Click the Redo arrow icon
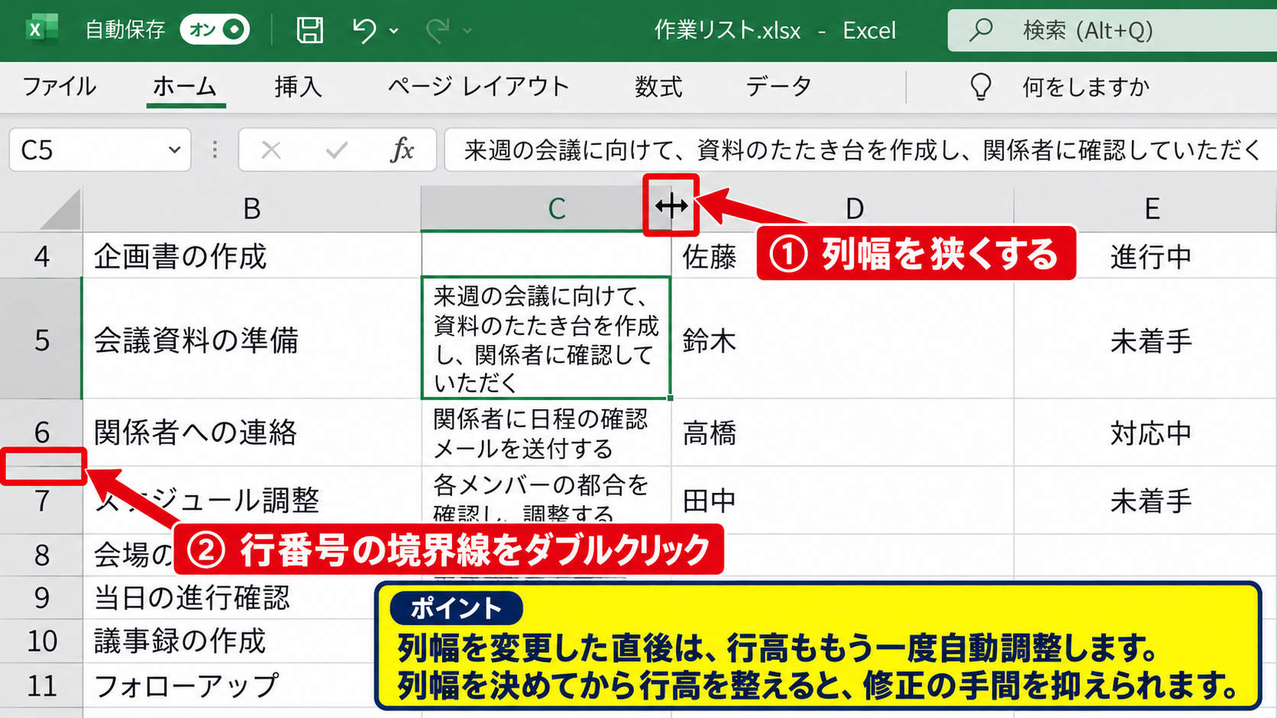The height and width of the screenshot is (718, 1277). [x=438, y=31]
